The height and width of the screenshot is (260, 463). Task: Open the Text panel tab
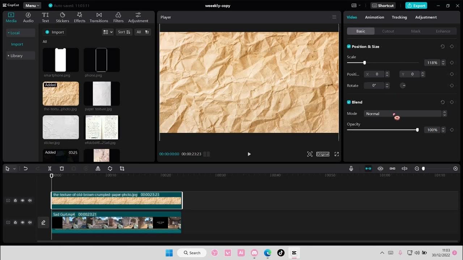coord(45,17)
